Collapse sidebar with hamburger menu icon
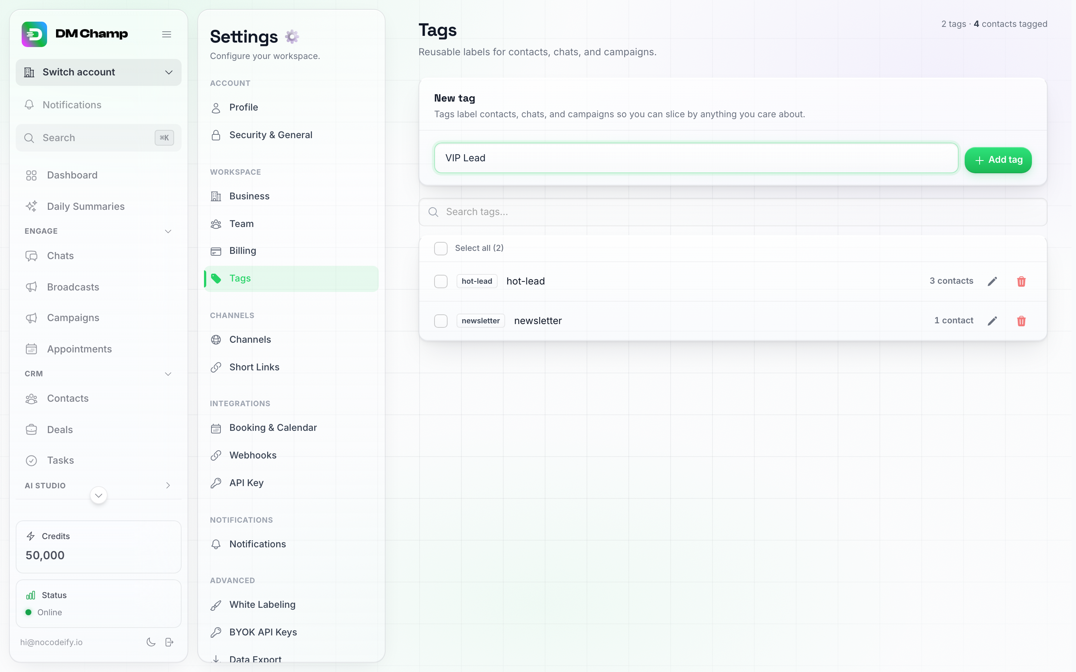Screen dimensions: 1076x672 tap(167, 34)
